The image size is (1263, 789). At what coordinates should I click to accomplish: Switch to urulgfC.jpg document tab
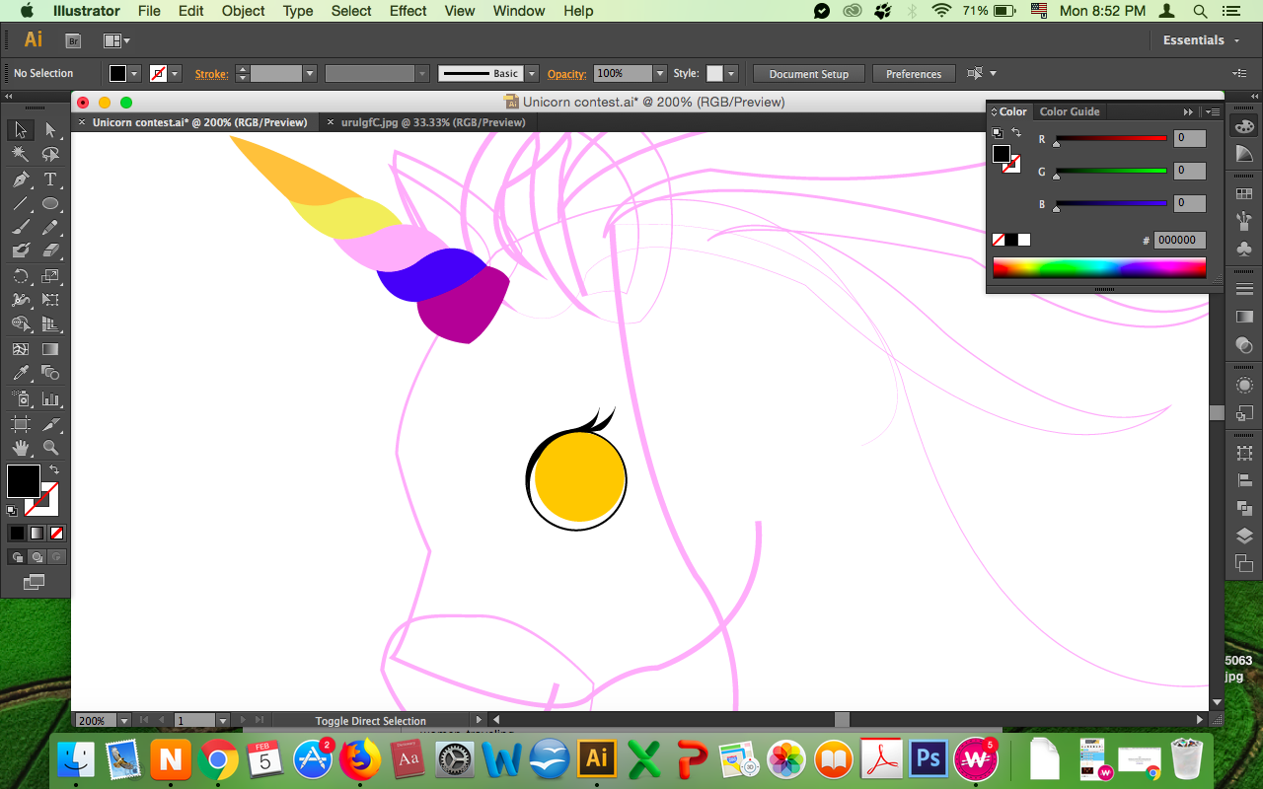pos(432,122)
